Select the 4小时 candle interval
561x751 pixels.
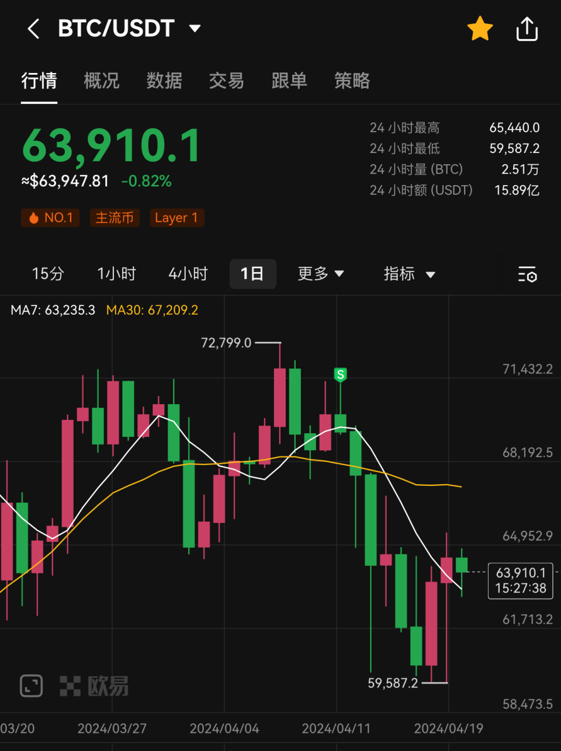tap(188, 274)
